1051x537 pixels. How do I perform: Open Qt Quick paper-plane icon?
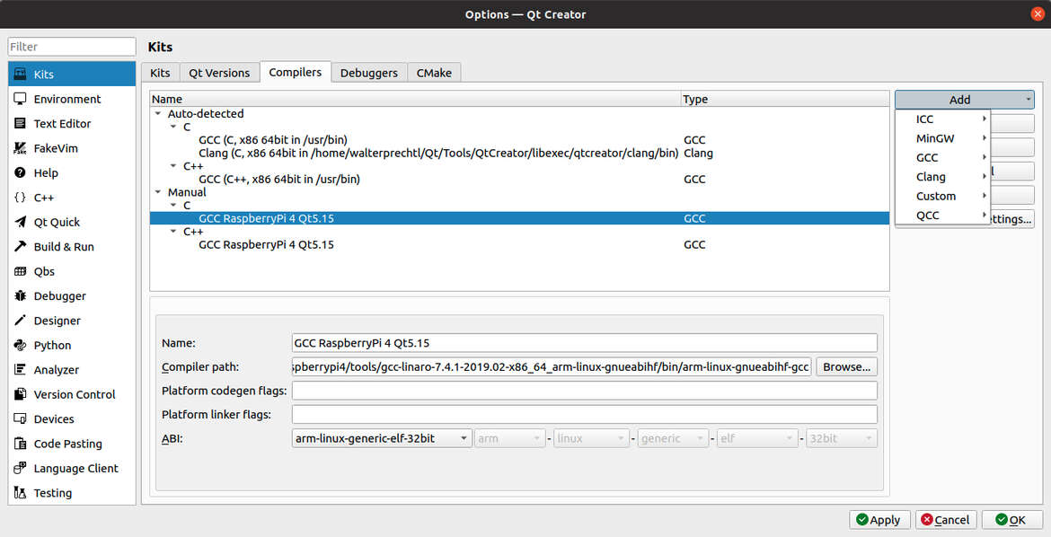20,222
